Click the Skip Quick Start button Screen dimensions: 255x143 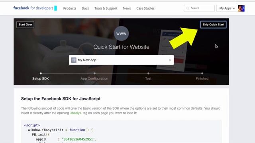tap(213, 25)
